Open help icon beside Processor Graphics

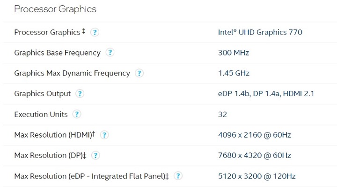pos(95,32)
